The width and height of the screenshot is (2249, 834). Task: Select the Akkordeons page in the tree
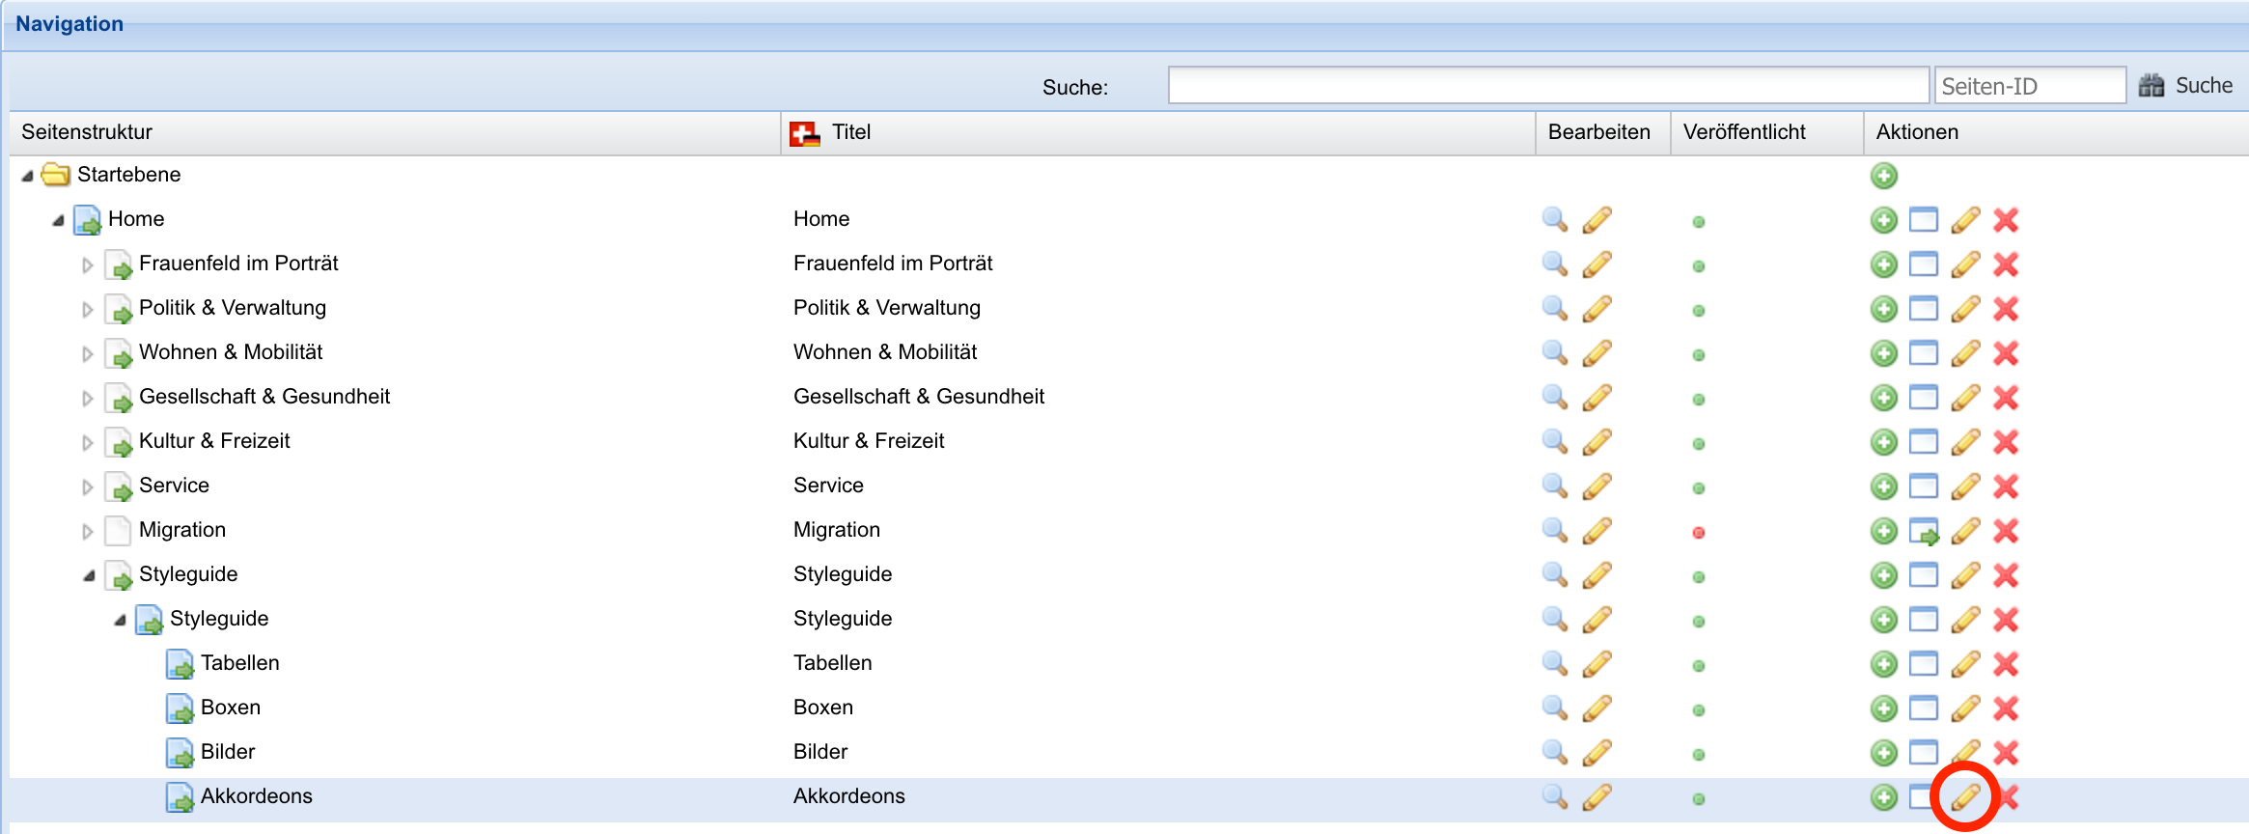click(257, 796)
